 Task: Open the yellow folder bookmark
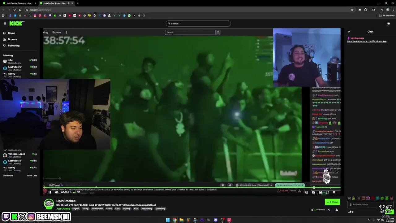(89, 15)
